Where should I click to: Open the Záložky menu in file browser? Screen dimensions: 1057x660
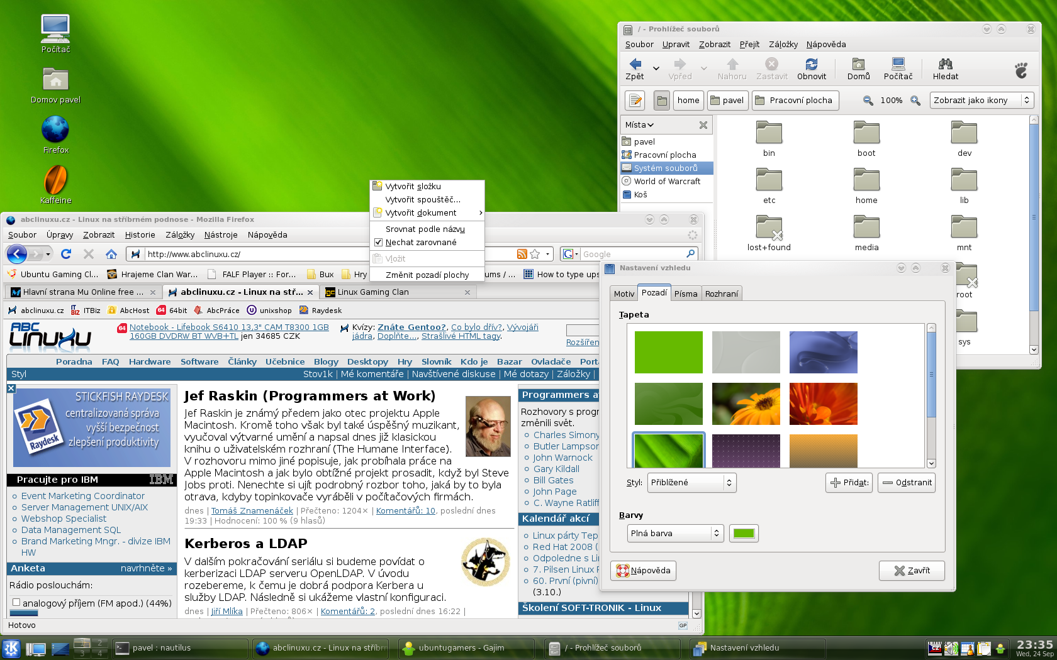coord(783,44)
